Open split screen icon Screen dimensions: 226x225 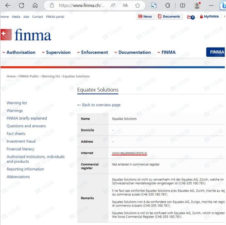coord(183,6)
